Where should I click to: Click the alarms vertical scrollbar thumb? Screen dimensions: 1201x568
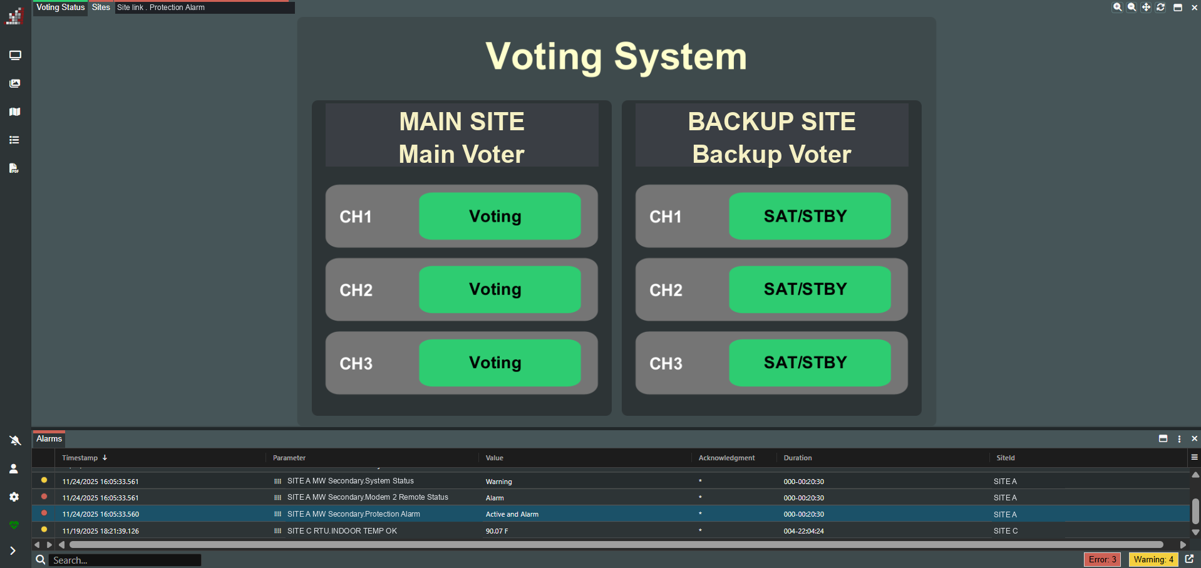click(x=1195, y=511)
